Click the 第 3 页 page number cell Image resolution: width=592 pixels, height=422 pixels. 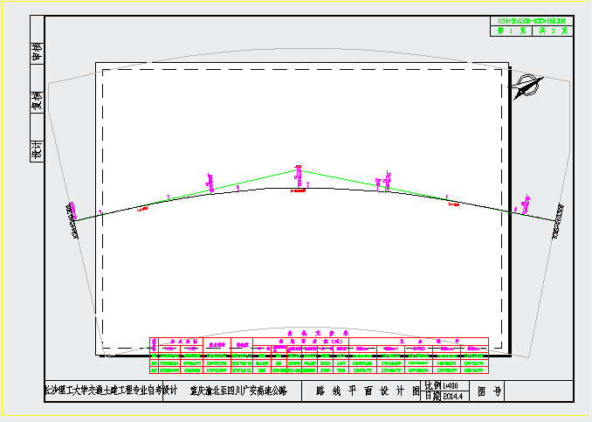pyautogui.click(x=511, y=31)
